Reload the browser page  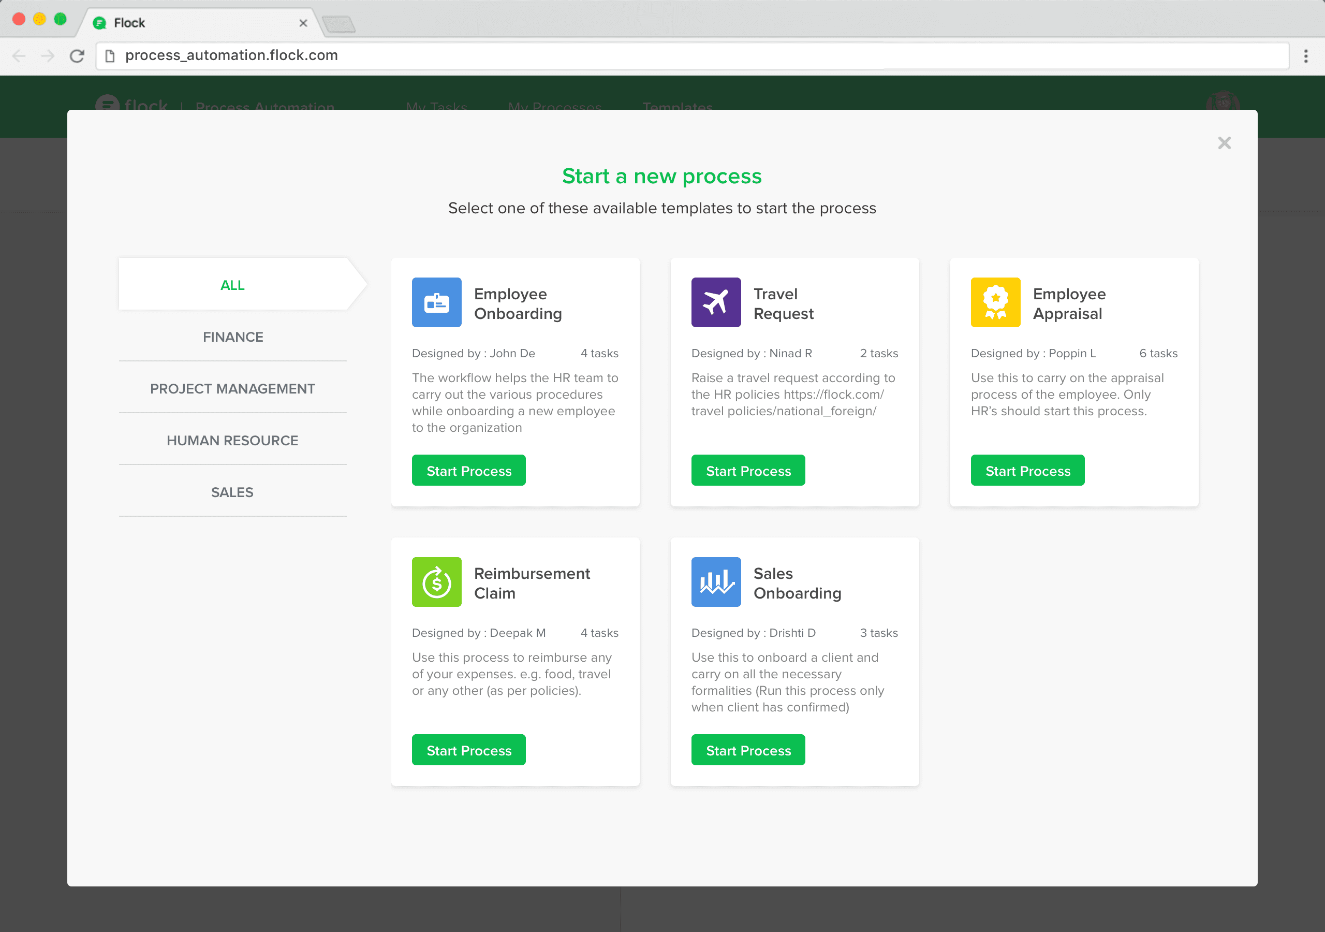[x=77, y=56]
